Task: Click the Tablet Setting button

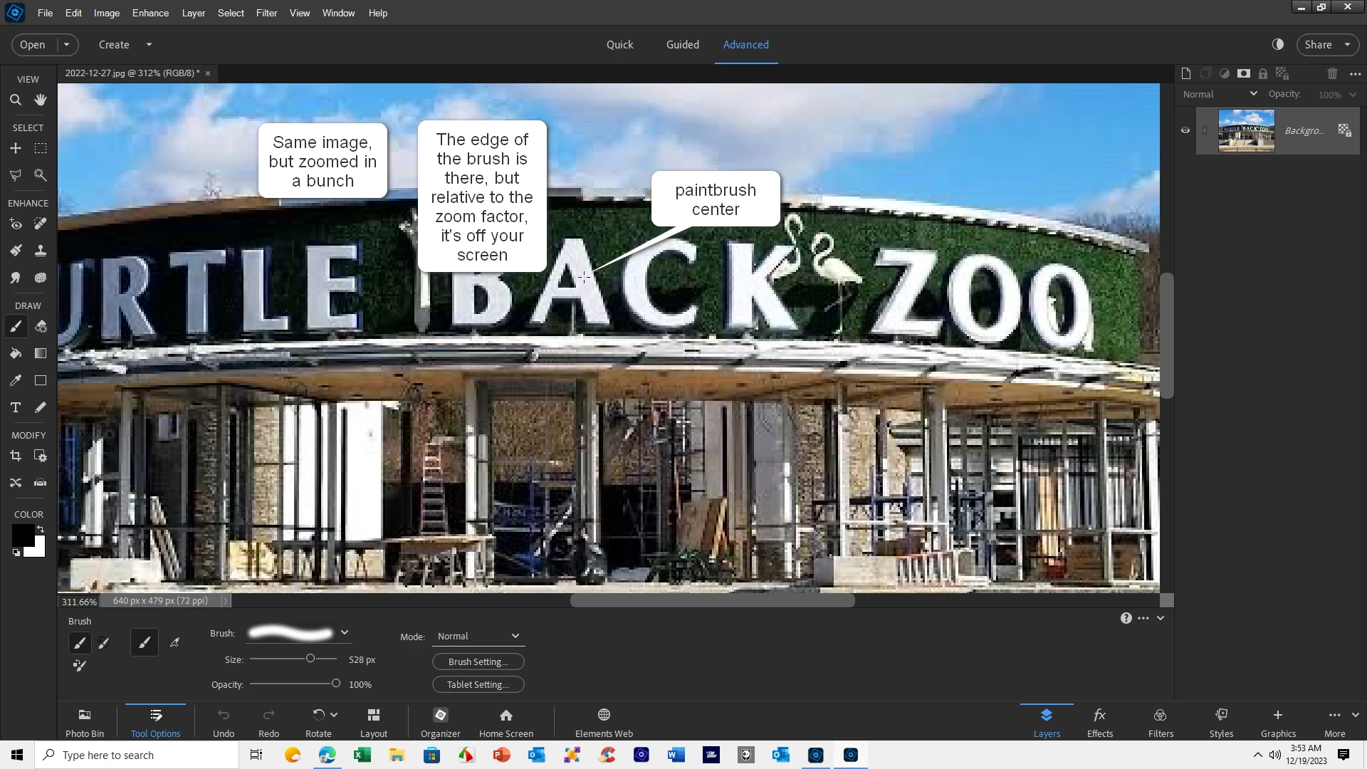Action: point(478,684)
